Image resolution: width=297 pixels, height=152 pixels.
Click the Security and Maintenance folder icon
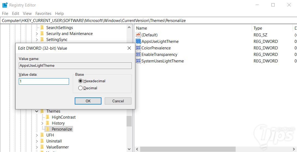[x=42, y=34]
